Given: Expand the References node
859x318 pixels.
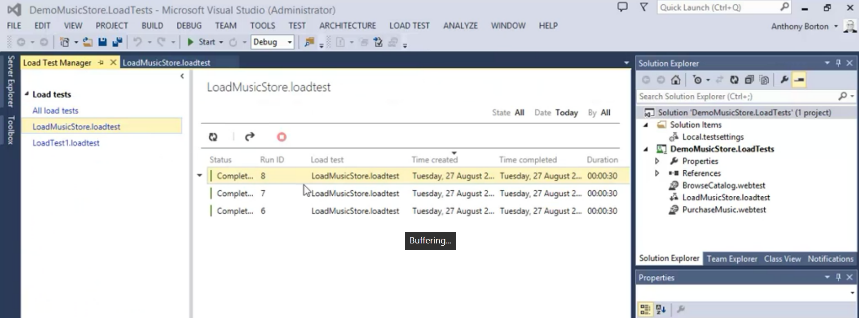Looking at the screenshot, I should click(x=657, y=173).
